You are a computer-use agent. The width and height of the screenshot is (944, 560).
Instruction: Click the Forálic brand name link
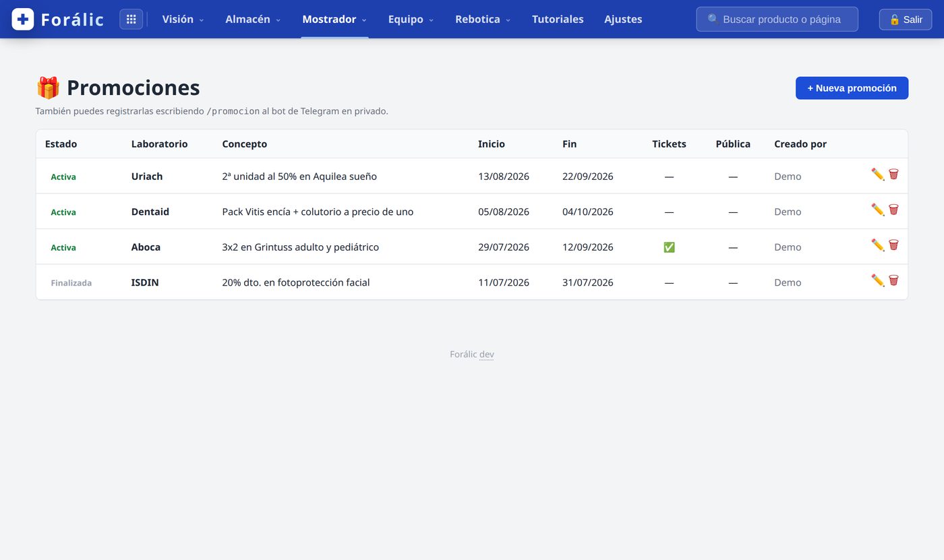[x=72, y=20]
